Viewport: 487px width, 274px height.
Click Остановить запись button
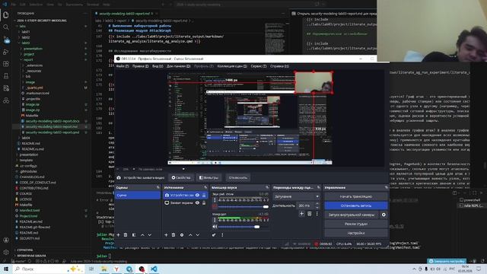tap(356, 205)
